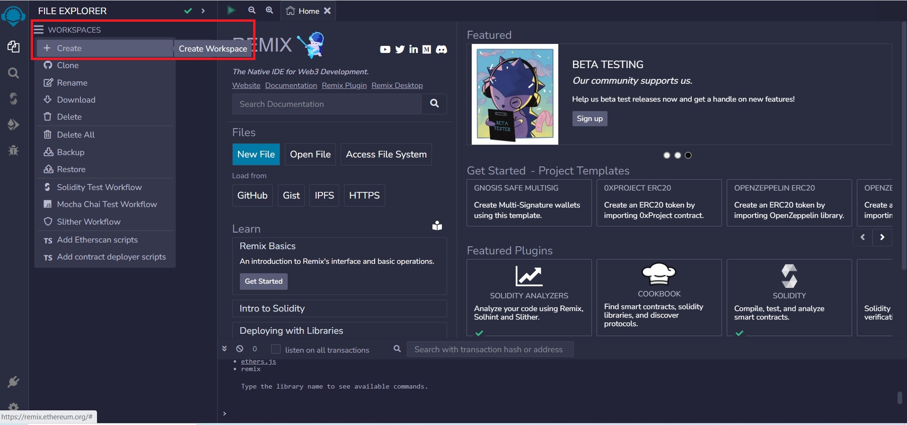Collapse the terminal panel with double chevron
The image size is (907, 425).
click(224, 348)
